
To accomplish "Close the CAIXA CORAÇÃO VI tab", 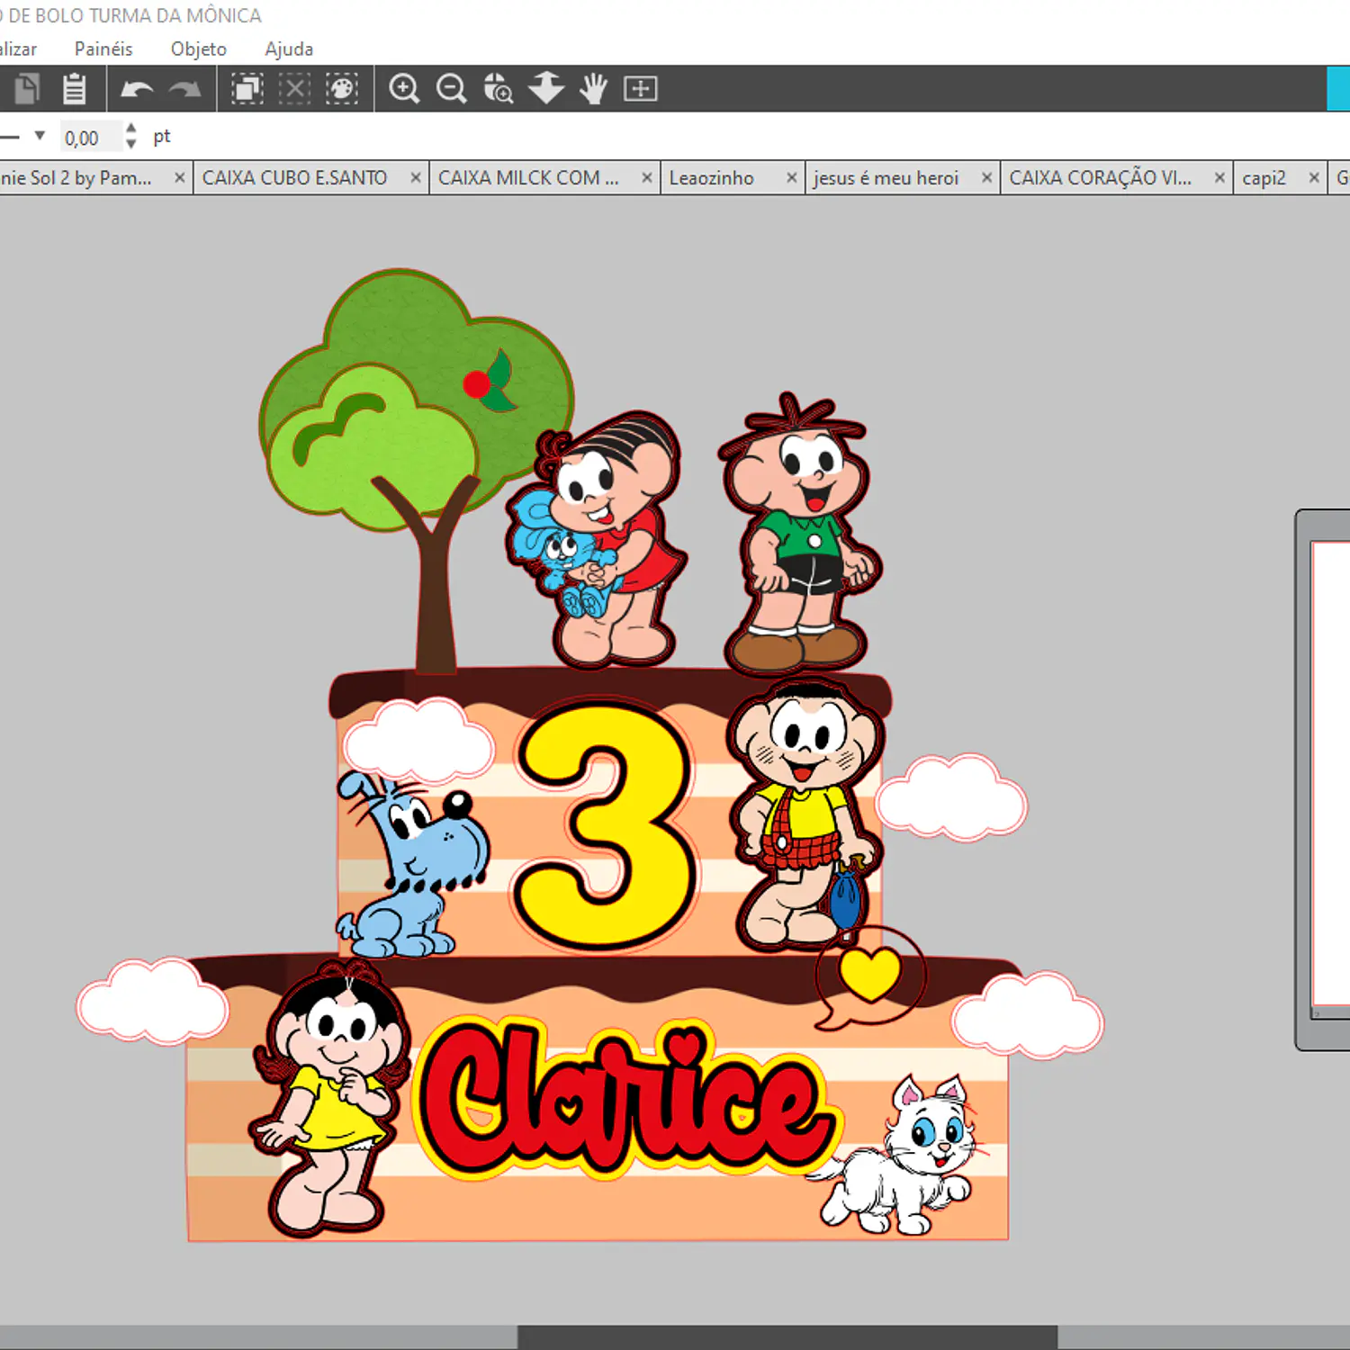I will tap(1220, 177).
